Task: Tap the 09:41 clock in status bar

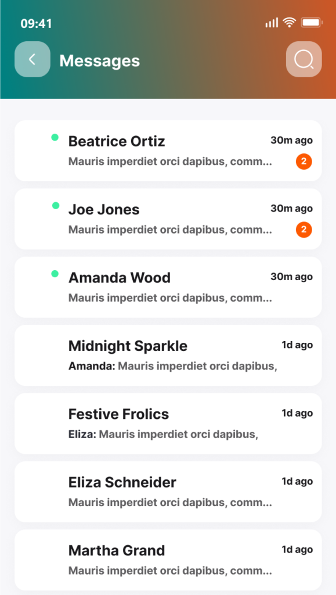Action: tap(36, 23)
